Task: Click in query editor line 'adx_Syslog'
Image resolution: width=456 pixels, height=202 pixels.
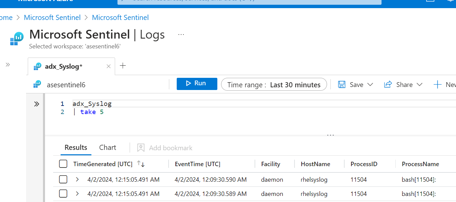Action: pyautogui.click(x=92, y=104)
